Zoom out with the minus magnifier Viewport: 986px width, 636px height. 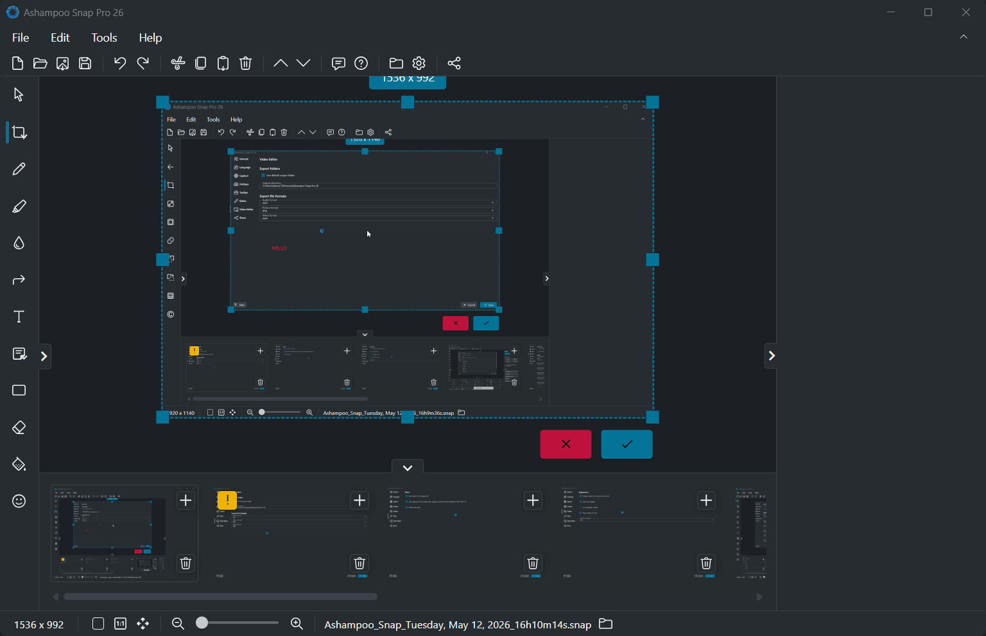[178, 624]
